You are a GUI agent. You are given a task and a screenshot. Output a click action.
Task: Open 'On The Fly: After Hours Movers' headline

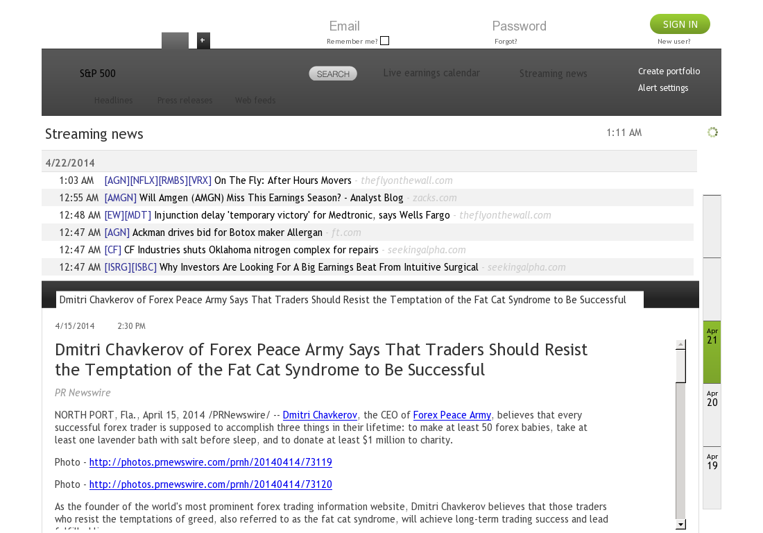pyautogui.click(x=283, y=180)
